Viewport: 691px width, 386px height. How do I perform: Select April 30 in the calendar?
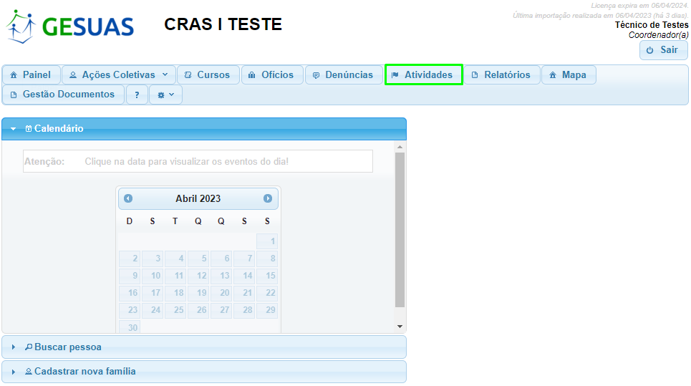[130, 327]
